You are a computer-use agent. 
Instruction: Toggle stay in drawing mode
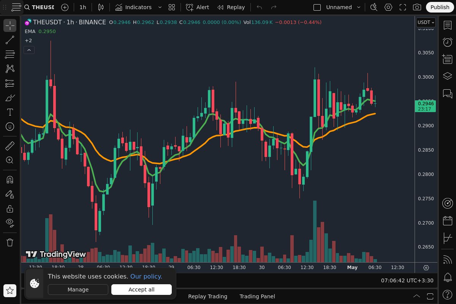pos(10,194)
